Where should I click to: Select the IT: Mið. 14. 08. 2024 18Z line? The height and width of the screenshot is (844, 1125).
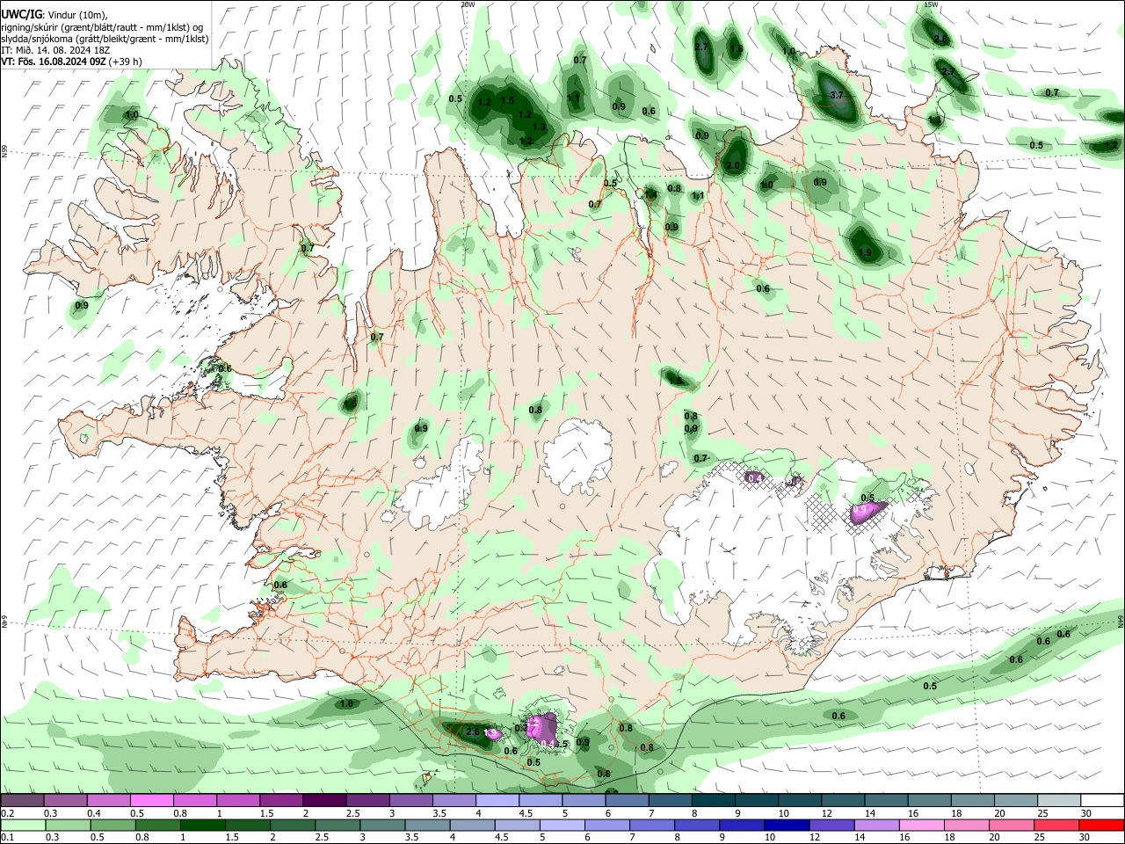coord(55,50)
